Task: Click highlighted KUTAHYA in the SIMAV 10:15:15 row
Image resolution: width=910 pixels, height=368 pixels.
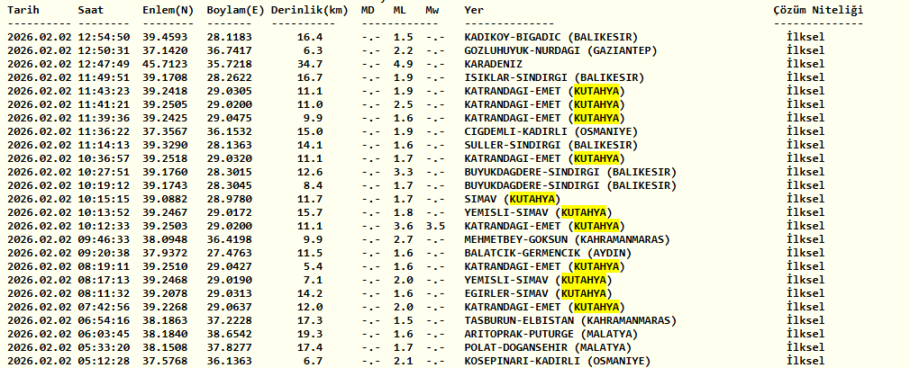Action: tap(532, 199)
